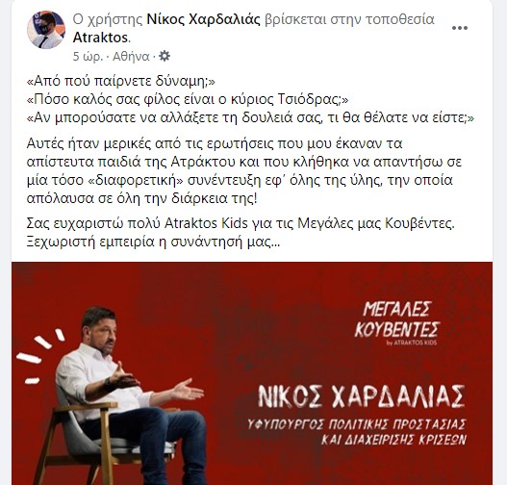The width and height of the screenshot is (507, 485).
Task: Click the large ΝΙΚΟΣ ΧΑΡΔΑΛΙΑΣ banner title
Action: pos(362,396)
